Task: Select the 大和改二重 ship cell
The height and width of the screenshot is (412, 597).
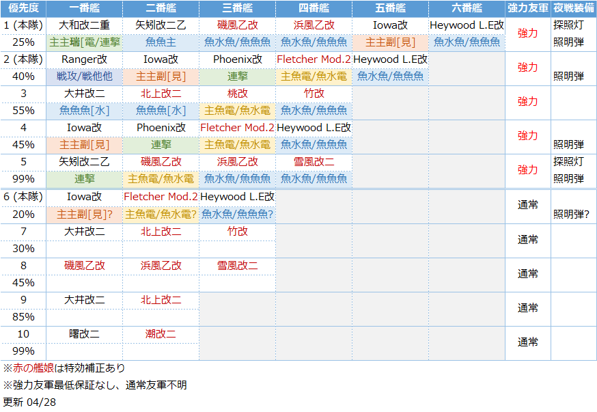Action: 84,25
